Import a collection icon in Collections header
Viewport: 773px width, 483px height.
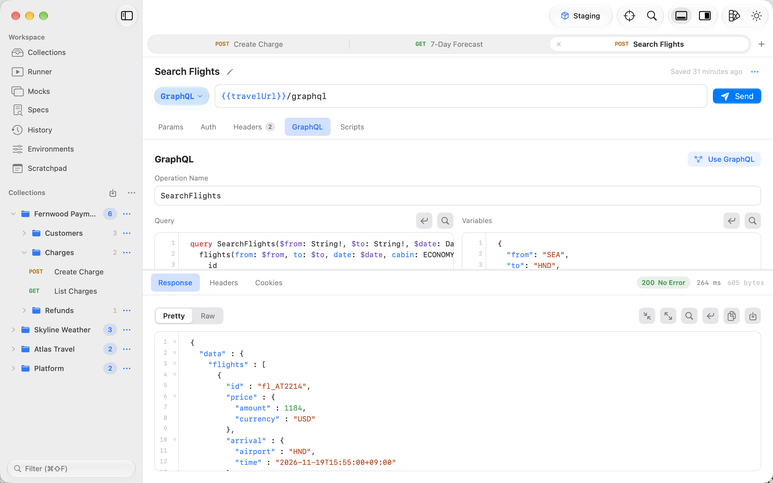click(113, 193)
